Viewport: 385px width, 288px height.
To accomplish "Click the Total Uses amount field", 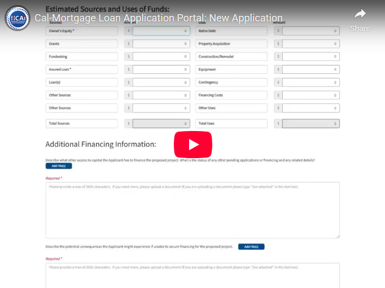I will click(311, 124).
